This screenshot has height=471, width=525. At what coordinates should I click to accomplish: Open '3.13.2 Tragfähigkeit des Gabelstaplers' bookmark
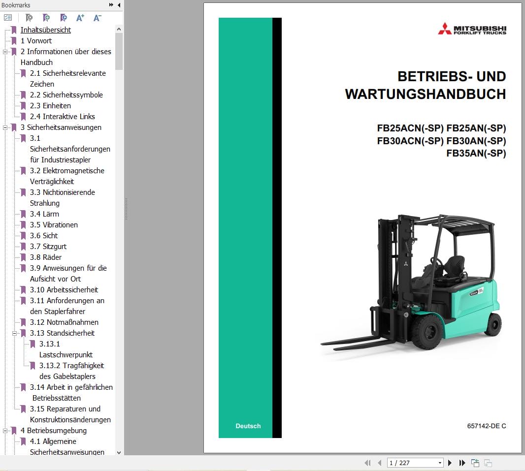[71, 371]
